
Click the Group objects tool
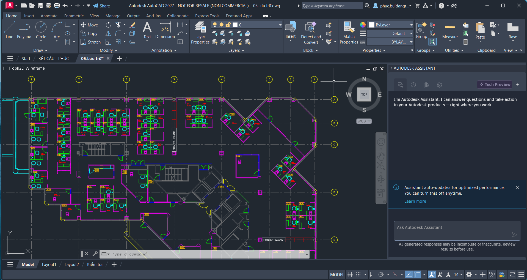pyautogui.click(x=421, y=30)
